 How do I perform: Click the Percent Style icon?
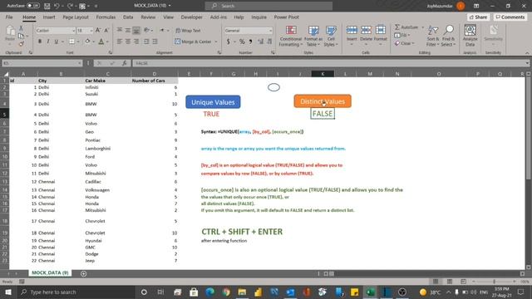point(242,42)
